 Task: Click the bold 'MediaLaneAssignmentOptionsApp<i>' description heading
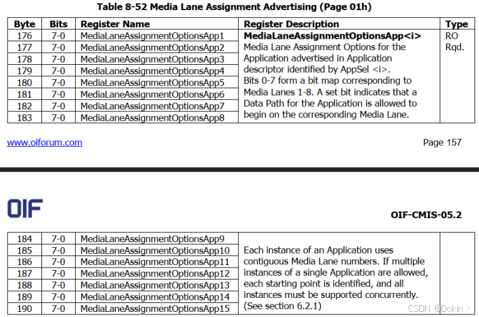tap(332, 36)
